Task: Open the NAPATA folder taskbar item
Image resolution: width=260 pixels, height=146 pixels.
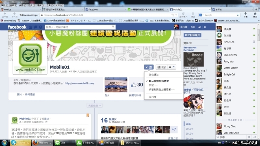Action: click(130, 143)
